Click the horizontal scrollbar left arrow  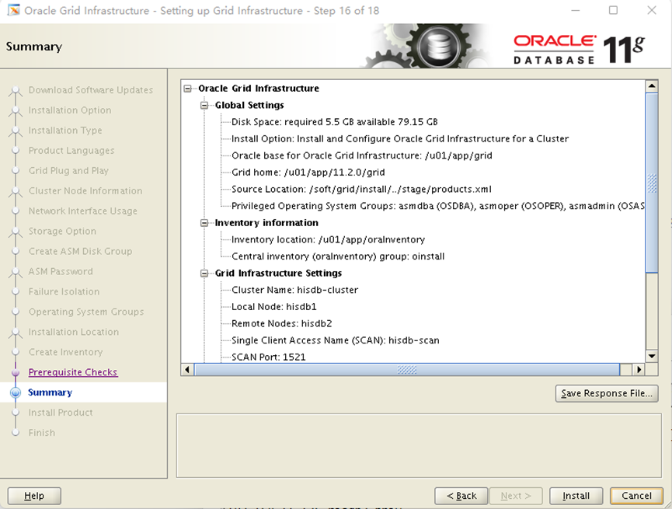pyautogui.click(x=187, y=369)
